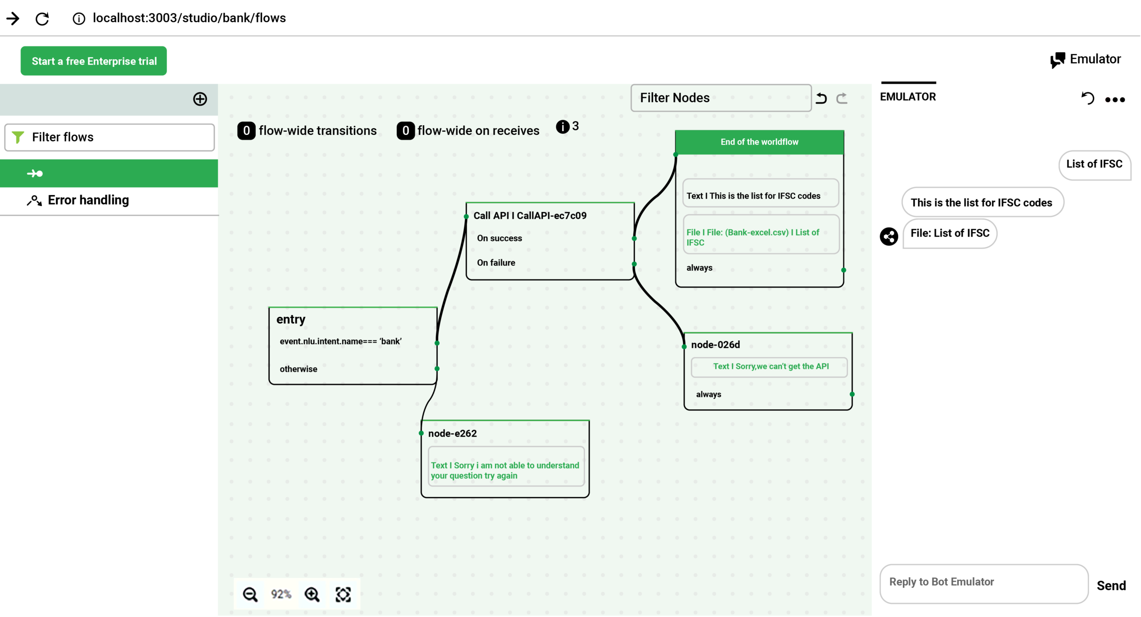
Task: Click the undo arrow next to Filter Nodes
Action: (821, 98)
